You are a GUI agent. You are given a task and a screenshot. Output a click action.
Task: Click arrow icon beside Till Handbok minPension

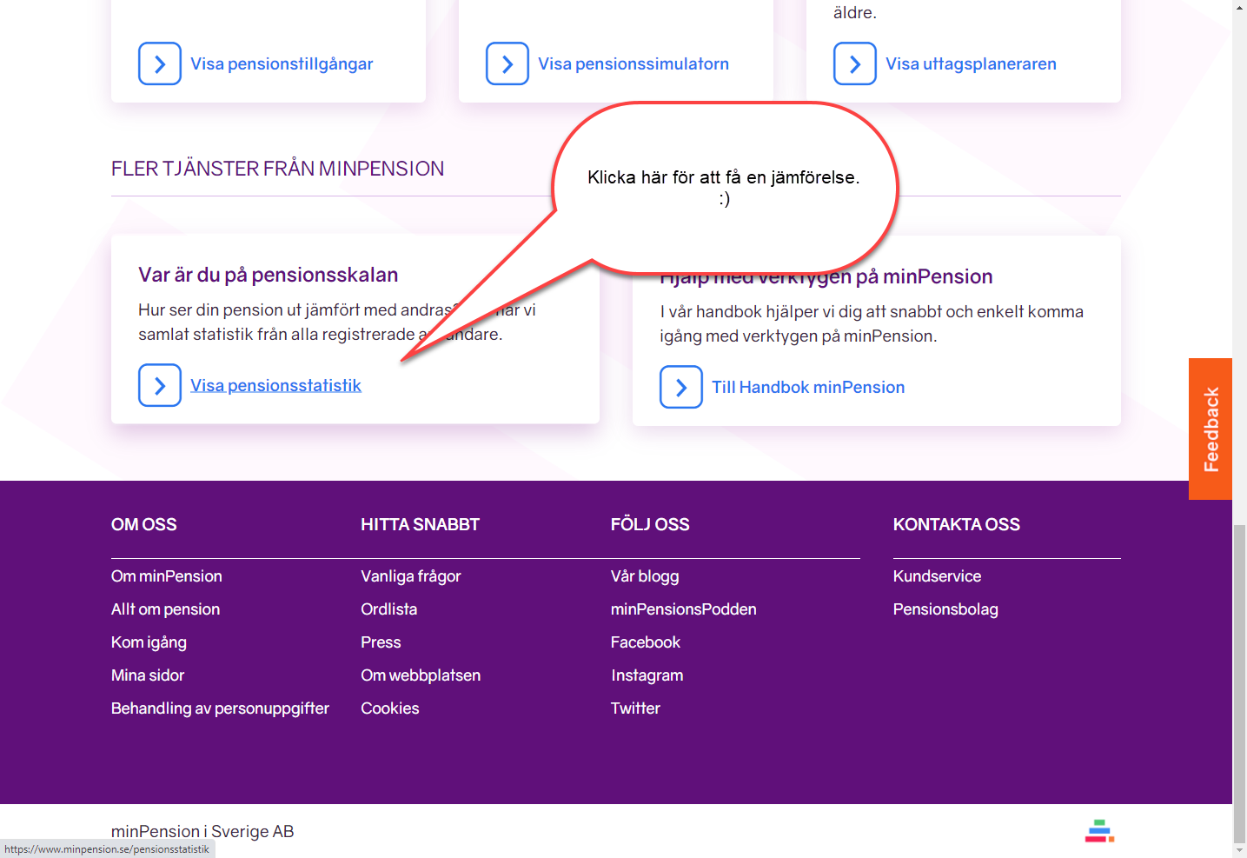(681, 387)
